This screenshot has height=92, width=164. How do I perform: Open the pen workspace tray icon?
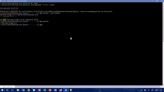[x=152, y=90]
